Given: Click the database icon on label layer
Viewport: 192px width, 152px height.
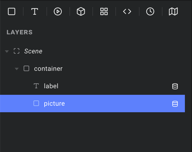Looking at the screenshot, I should [175, 86].
